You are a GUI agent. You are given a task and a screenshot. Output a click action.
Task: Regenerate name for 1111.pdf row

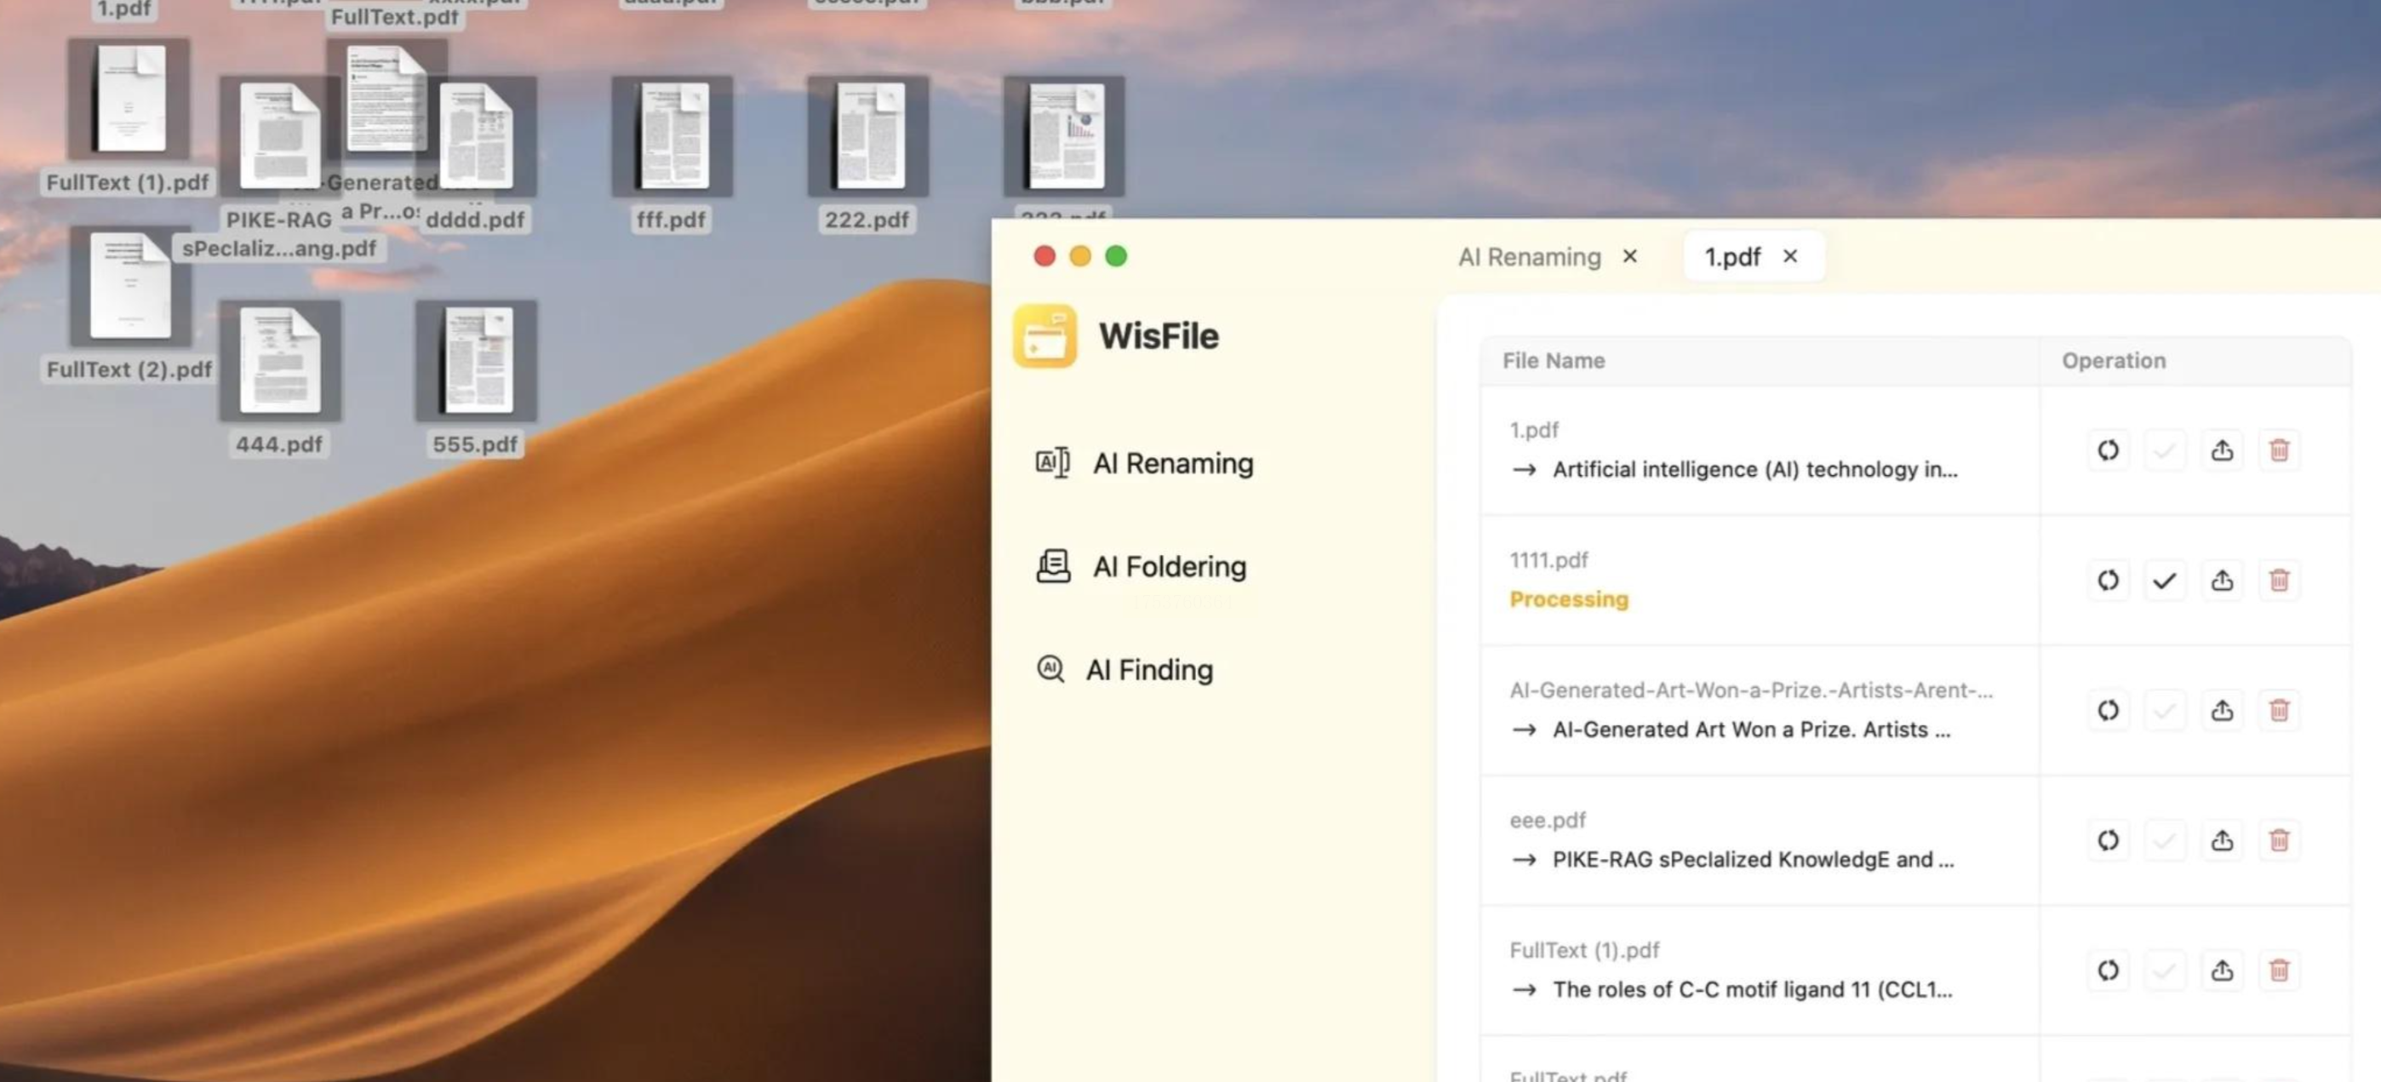[2108, 581]
